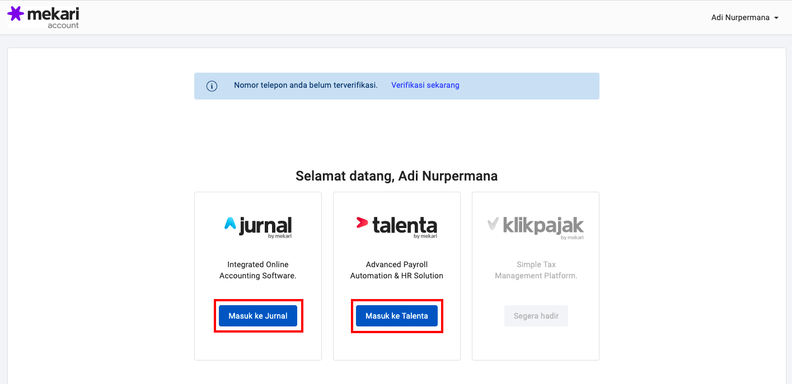Click the disabled Segera hadir button

click(536, 316)
